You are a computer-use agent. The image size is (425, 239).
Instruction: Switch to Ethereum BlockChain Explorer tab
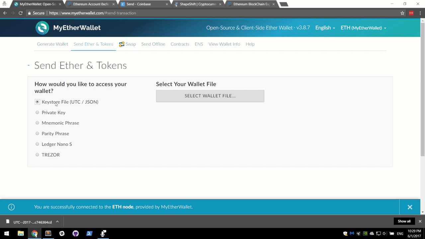click(251, 4)
